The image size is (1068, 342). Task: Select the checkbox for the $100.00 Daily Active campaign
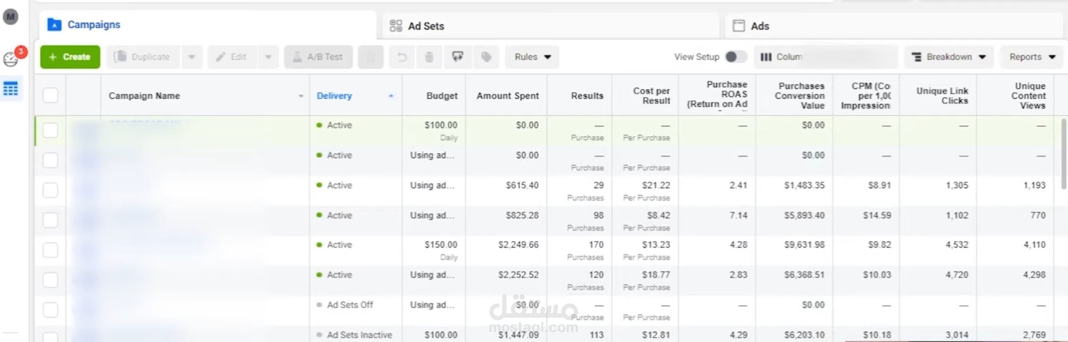coord(50,130)
